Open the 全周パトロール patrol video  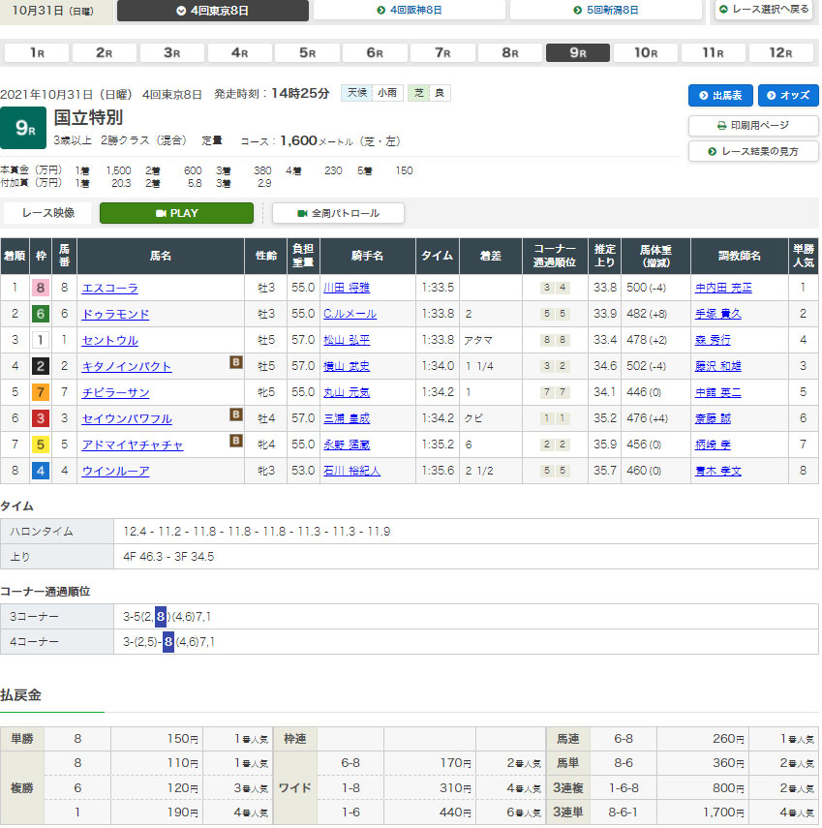338,213
